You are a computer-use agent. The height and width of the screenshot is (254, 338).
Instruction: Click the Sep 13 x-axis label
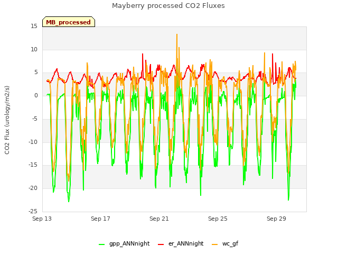click(x=42, y=219)
